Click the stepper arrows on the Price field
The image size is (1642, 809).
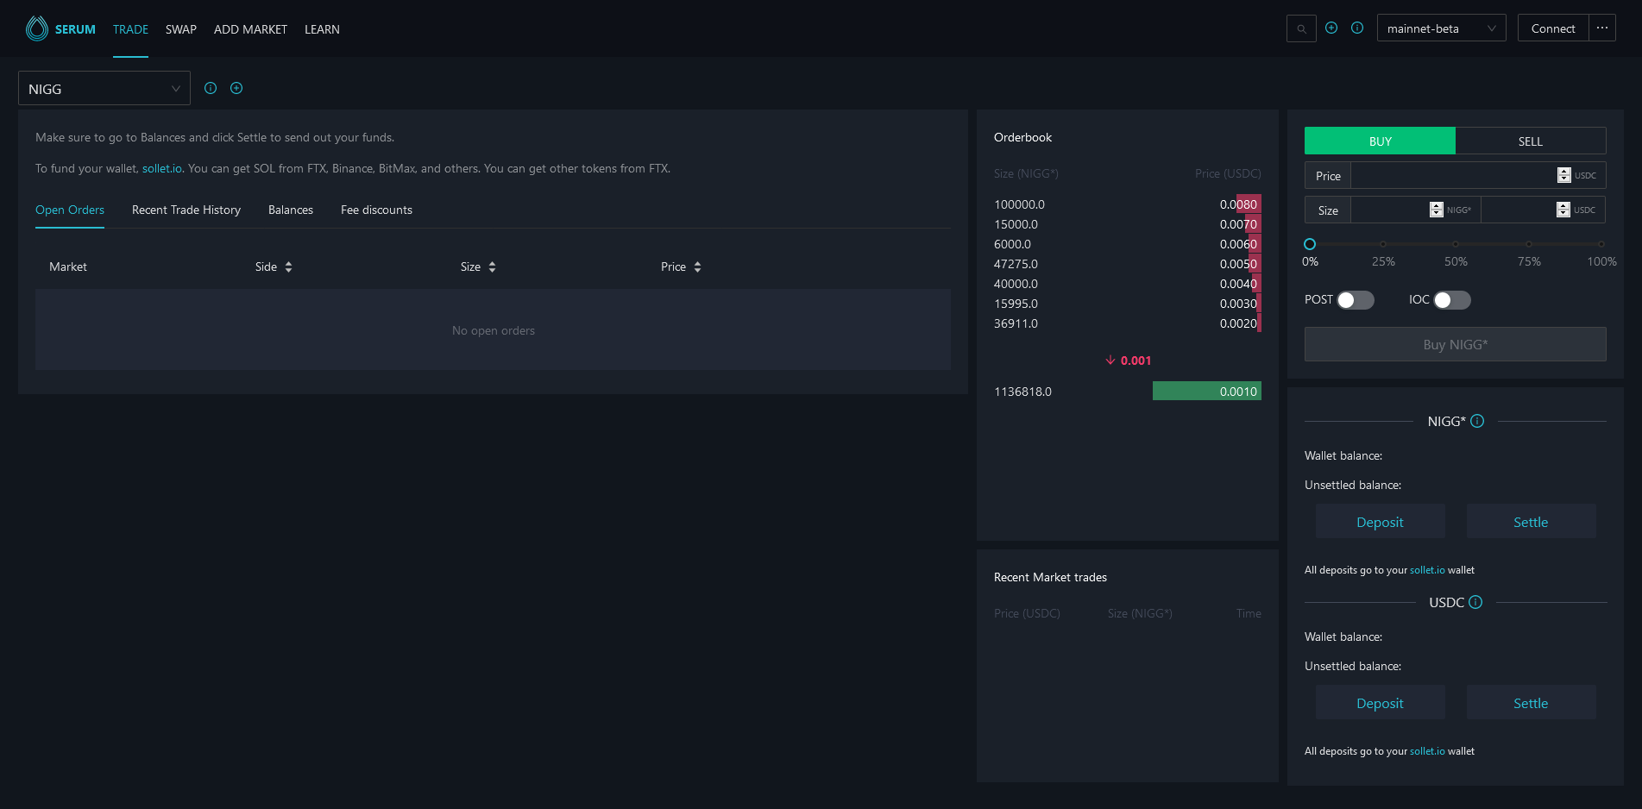pyautogui.click(x=1564, y=175)
